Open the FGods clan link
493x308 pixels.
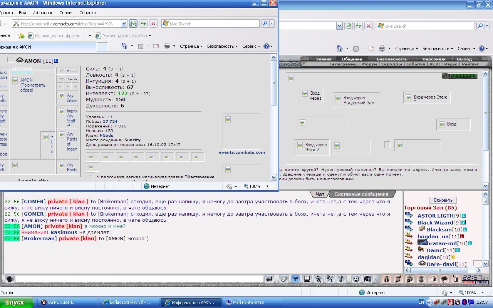pyautogui.click(x=107, y=136)
